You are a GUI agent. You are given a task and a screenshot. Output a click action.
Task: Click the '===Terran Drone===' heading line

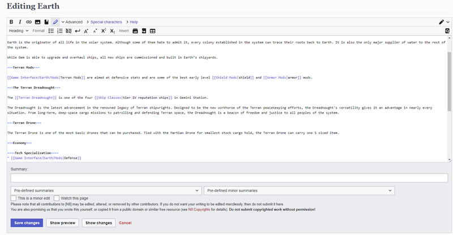click(24, 123)
